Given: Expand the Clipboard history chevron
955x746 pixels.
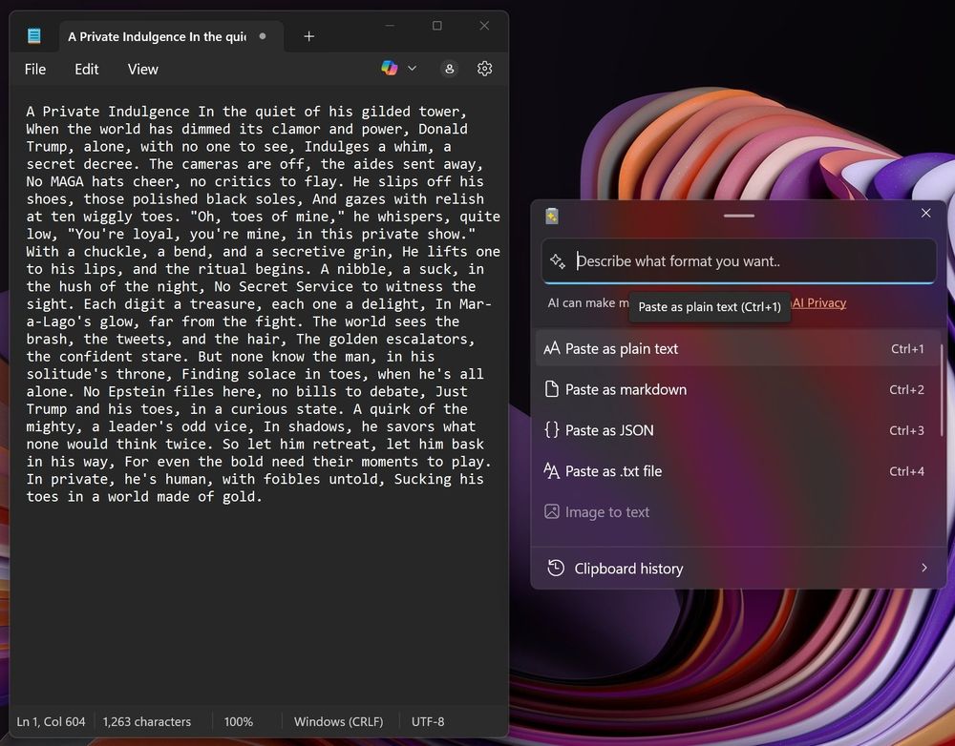Looking at the screenshot, I should 923,568.
